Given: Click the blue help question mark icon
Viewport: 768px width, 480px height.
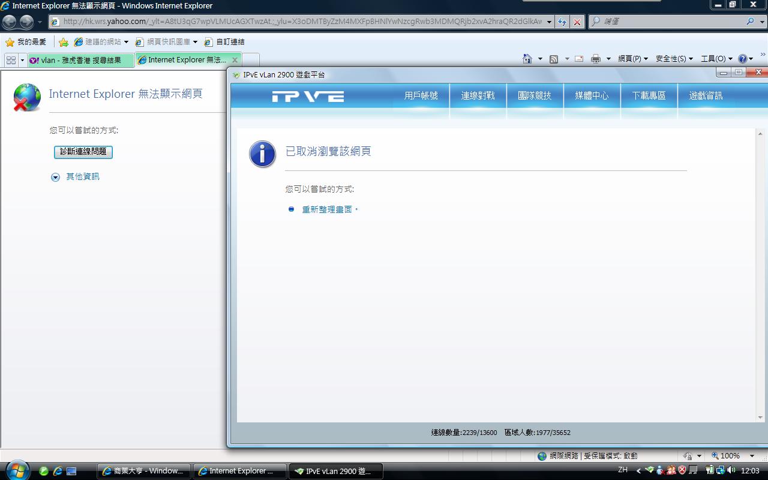Looking at the screenshot, I should 742,59.
